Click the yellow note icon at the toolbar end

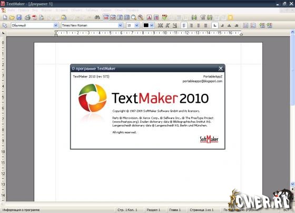(x=230, y=17)
